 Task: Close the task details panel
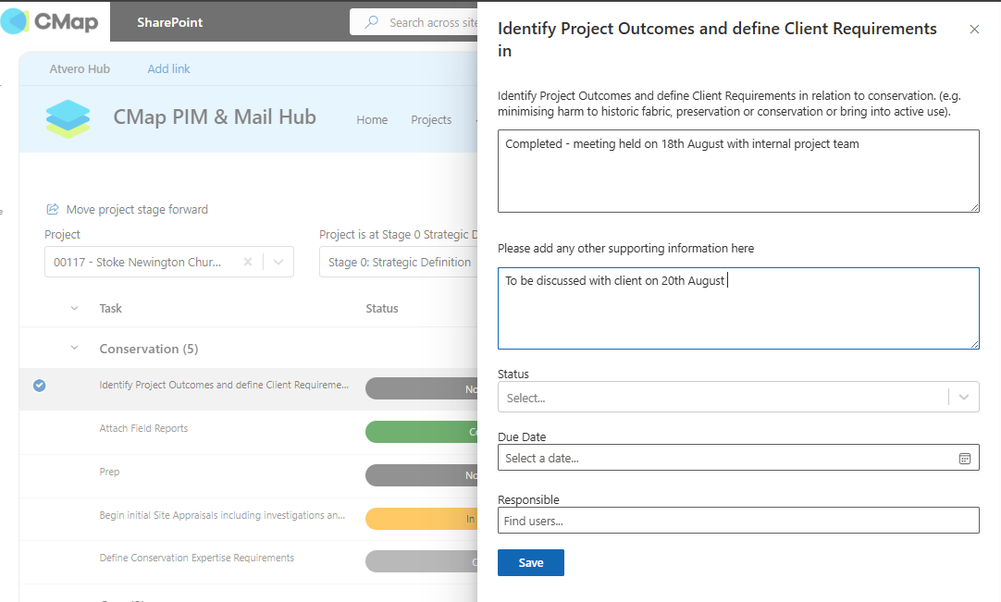[974, 30]
